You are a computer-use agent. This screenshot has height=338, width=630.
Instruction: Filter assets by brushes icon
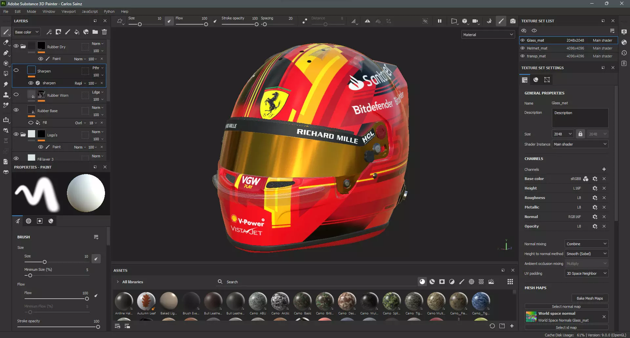[x=462, y=282]
